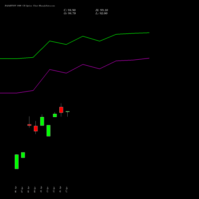
Task: Click the tall green candle above 06 Apr
Action: pyautogui.click(x=17, y=162)
